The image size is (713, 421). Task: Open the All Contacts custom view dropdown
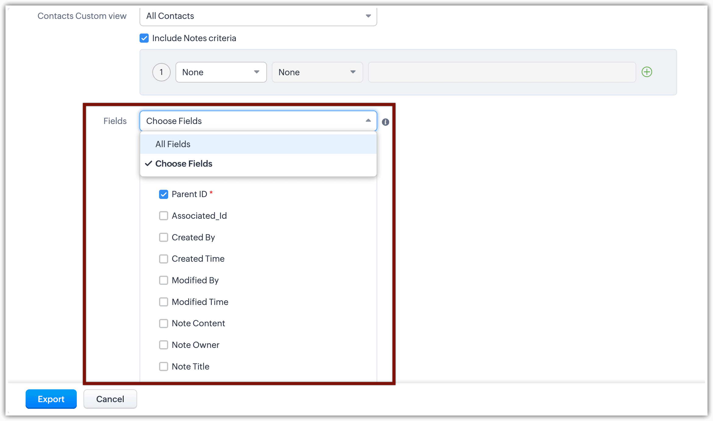[x=258, y=16]
